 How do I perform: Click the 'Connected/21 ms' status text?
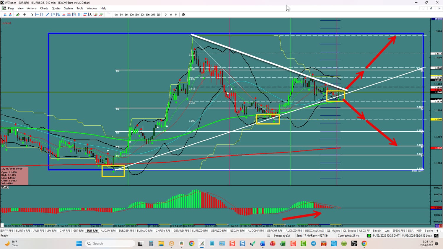(348, 236)
